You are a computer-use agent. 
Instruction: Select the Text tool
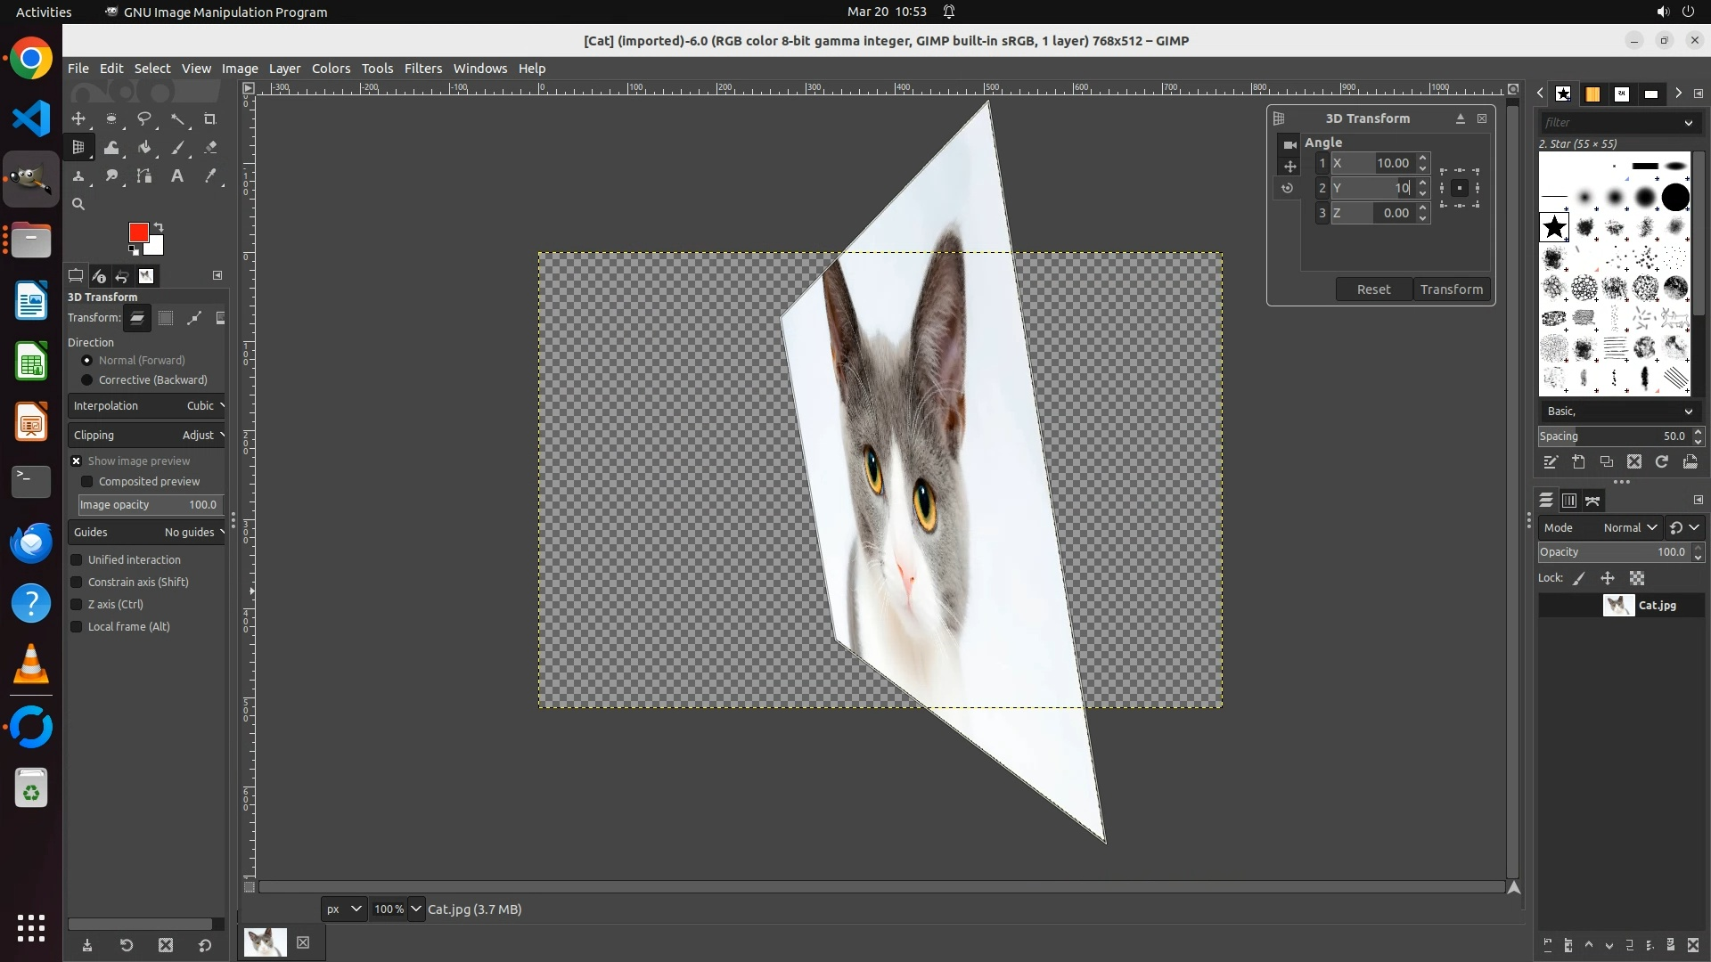coord(177,176)
